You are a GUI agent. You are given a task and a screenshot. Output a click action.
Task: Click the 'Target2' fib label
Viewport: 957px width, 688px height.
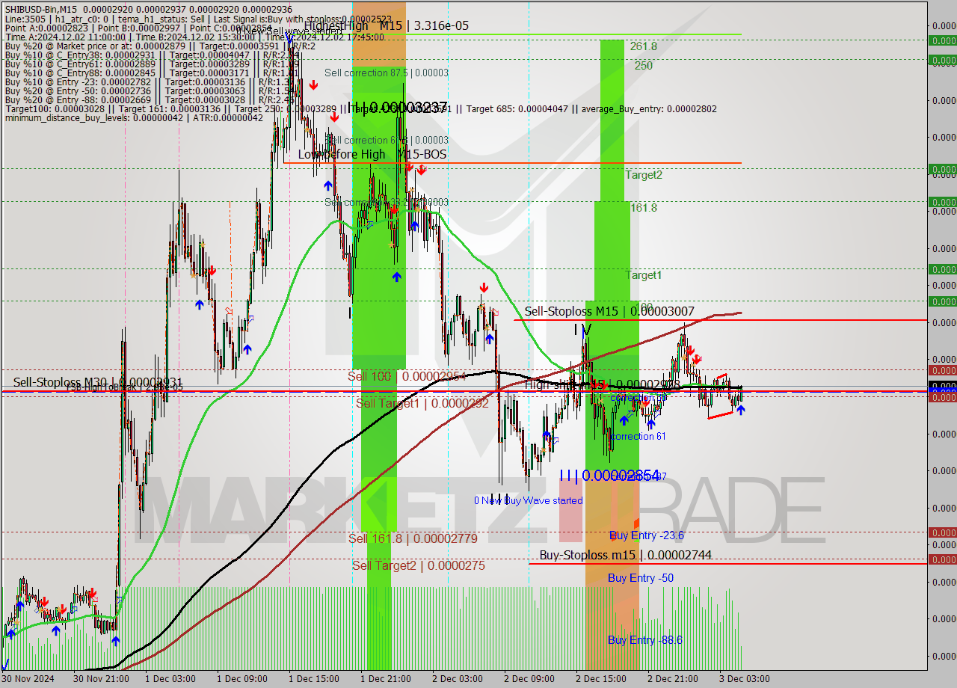(x=644, y=175)
